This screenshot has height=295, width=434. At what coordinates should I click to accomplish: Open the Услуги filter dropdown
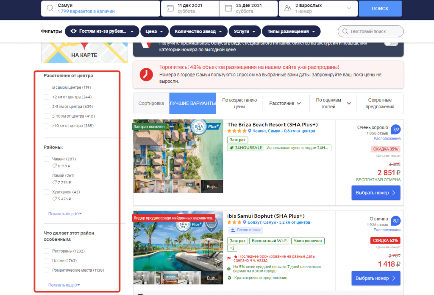pos(245,31)
